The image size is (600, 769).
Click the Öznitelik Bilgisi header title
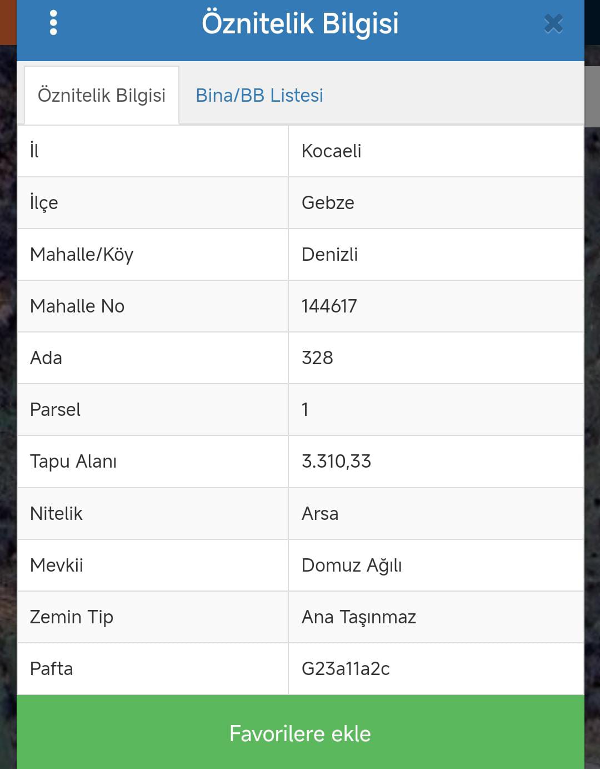(300, 23)
